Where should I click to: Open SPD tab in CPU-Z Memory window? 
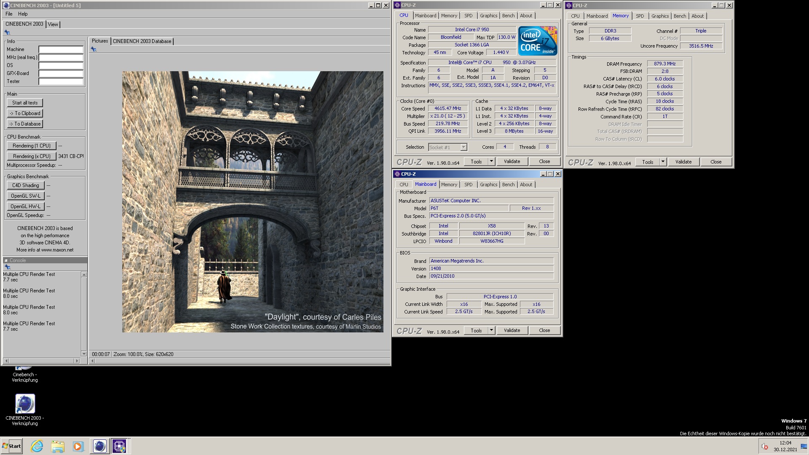click(x=640, y=16)
